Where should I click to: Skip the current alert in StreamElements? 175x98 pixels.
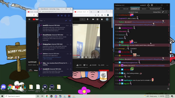pos(62,16)
